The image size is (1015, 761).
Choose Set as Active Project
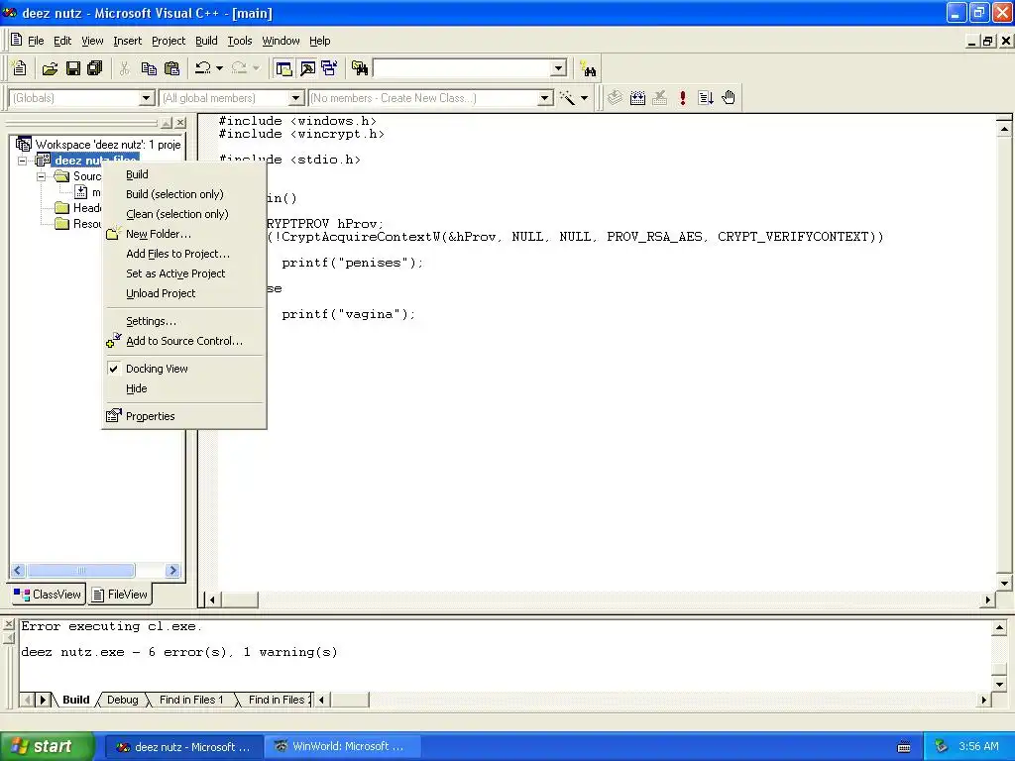click(x=184, y=273)
